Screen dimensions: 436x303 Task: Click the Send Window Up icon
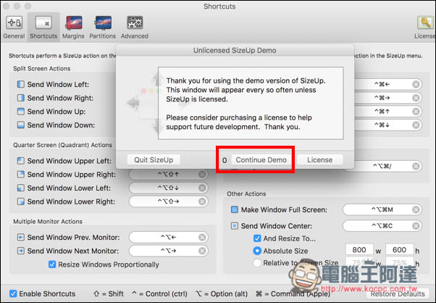pyautogui.click(x=20, y=112)
